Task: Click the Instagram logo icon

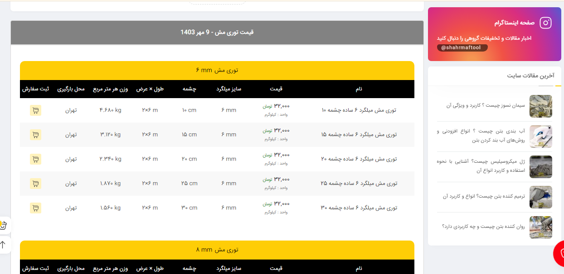Action: [545, 23]
